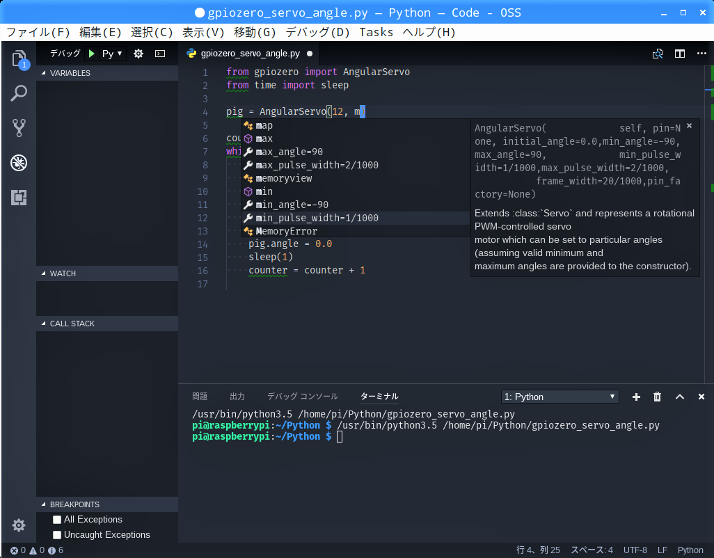This screenshot has width=714, height=558.
Task: Click the warnings count in status bar
Action: click(38, 550)
